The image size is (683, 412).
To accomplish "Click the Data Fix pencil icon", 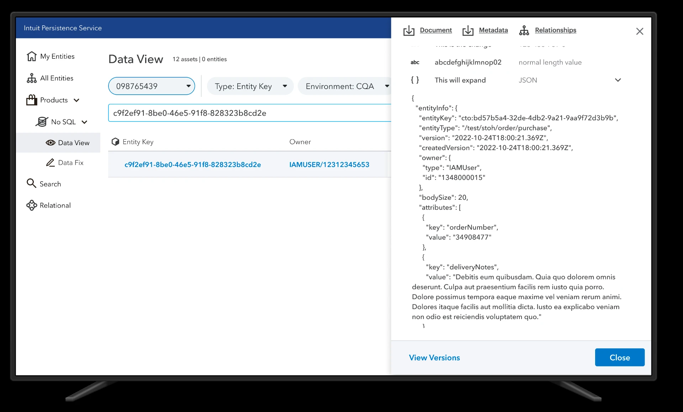I will (51, 163).
